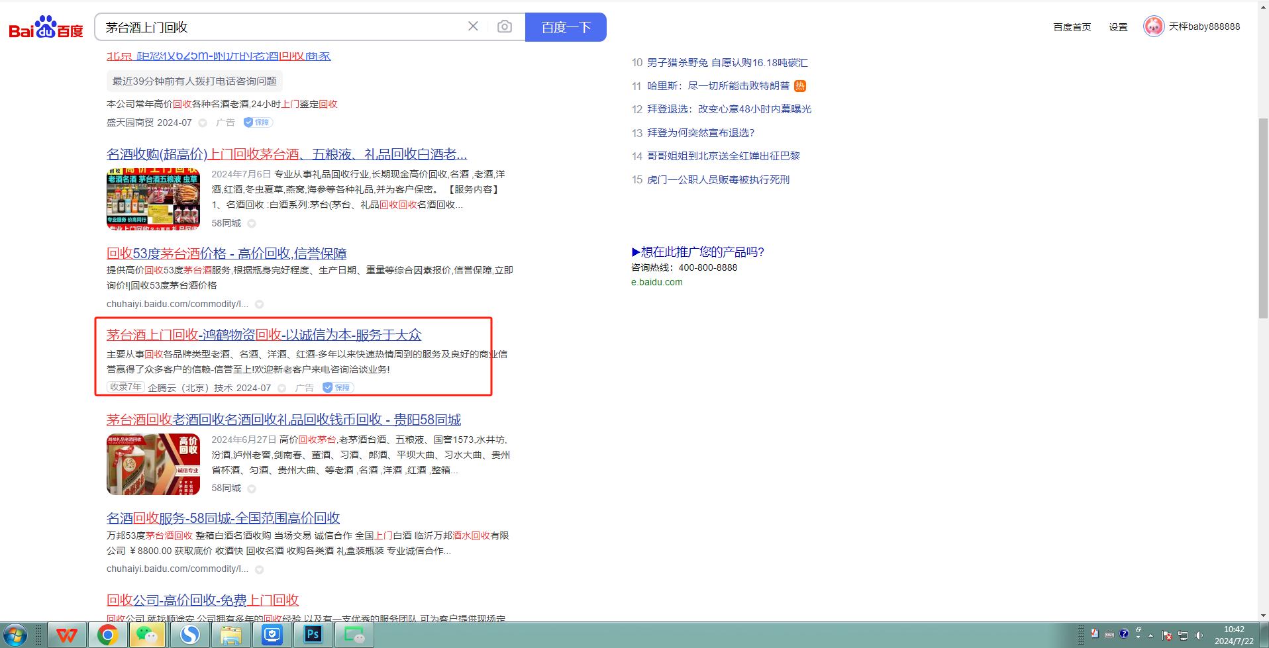Viewport: 1269px width, 648px height.
Task: Show hidden system tray icons
Action: (1150, 635)
